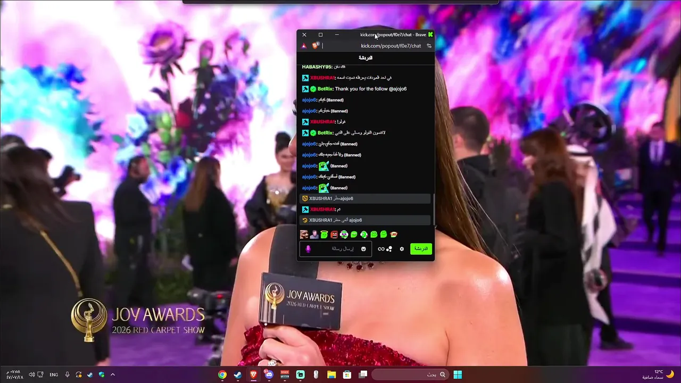Screen dimensions: 681x383
Task: Click the unban undo icon in XBUSHRA1 notice
Action: [305, 220]
